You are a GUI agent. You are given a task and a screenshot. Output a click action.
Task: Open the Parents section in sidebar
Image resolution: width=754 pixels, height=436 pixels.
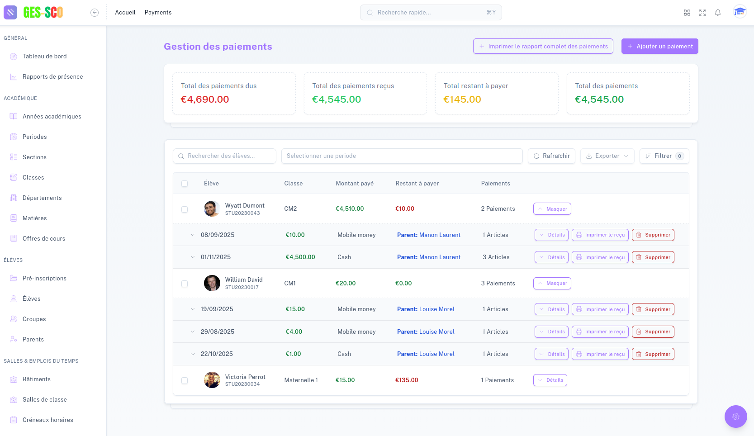click(33, 339)
